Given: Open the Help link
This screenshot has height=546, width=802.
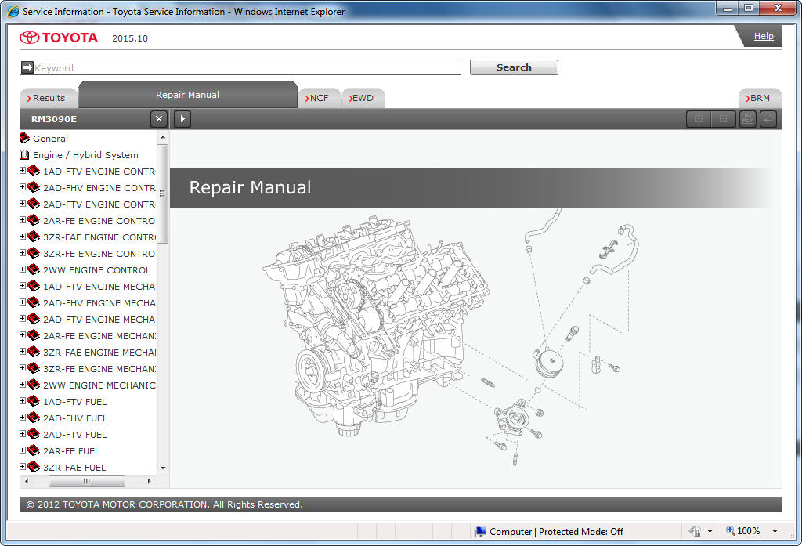Looking at the screenshot, I should click(764, 36).
